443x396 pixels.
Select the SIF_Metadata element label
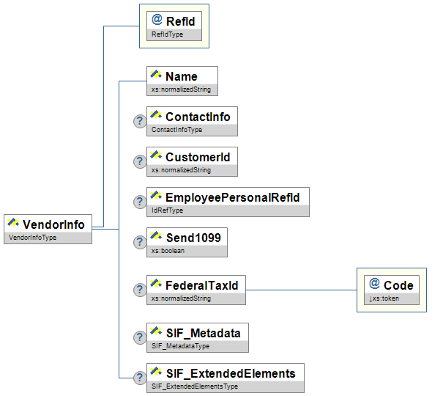click(203, 333)
